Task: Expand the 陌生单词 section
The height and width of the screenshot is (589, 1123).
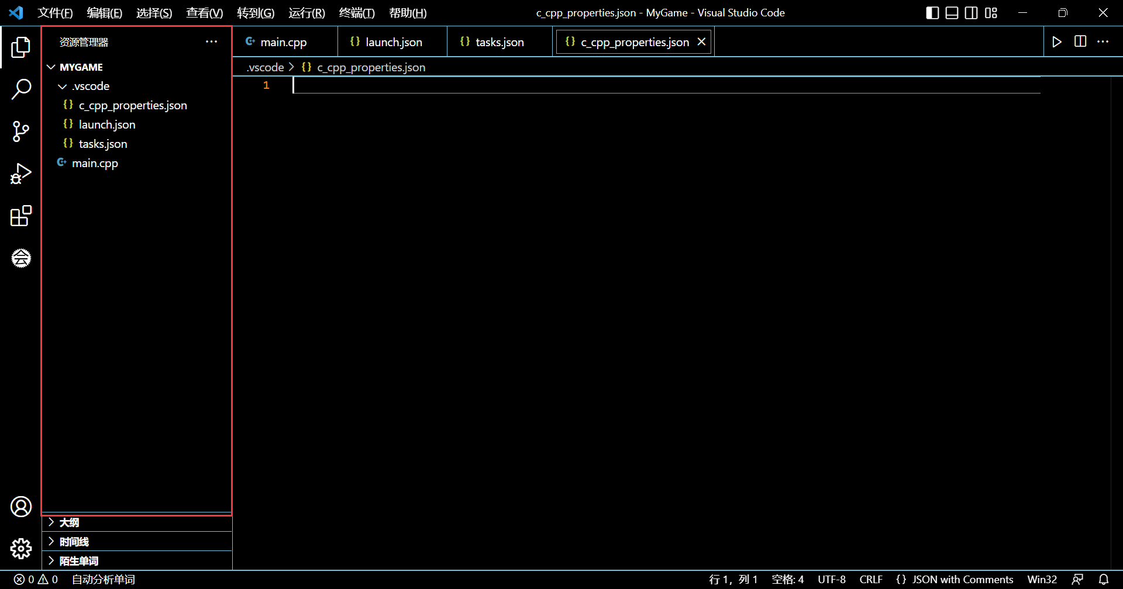Action: (x=137, y=561)
